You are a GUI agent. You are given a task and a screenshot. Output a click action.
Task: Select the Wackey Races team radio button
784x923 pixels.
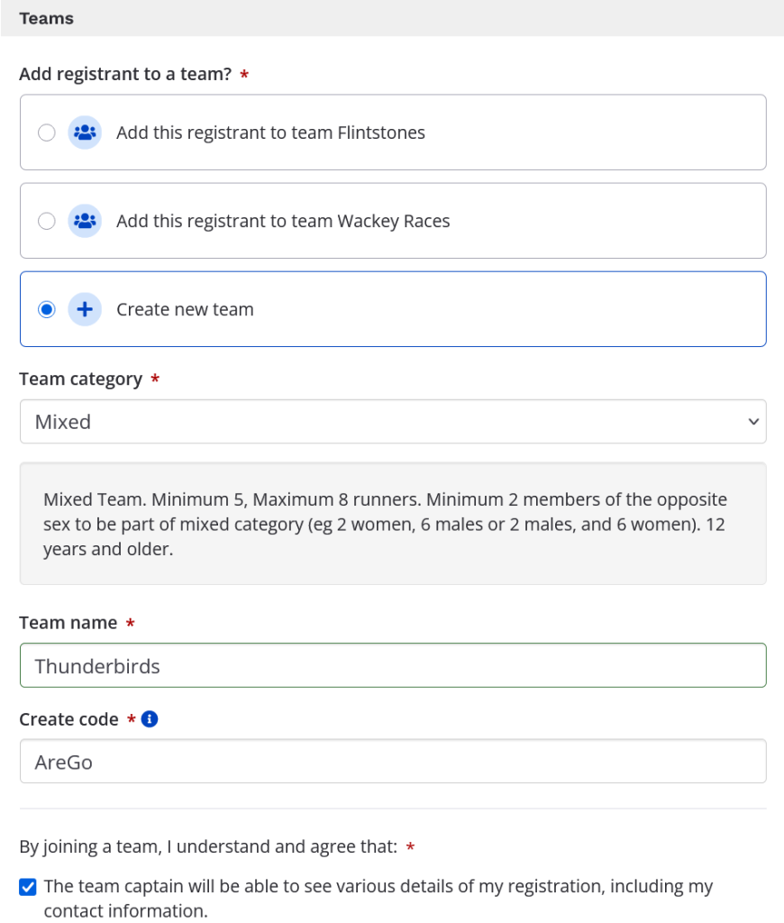tap(47, 221)
